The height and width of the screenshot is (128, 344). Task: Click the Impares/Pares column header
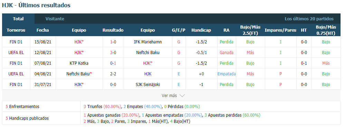280,30
